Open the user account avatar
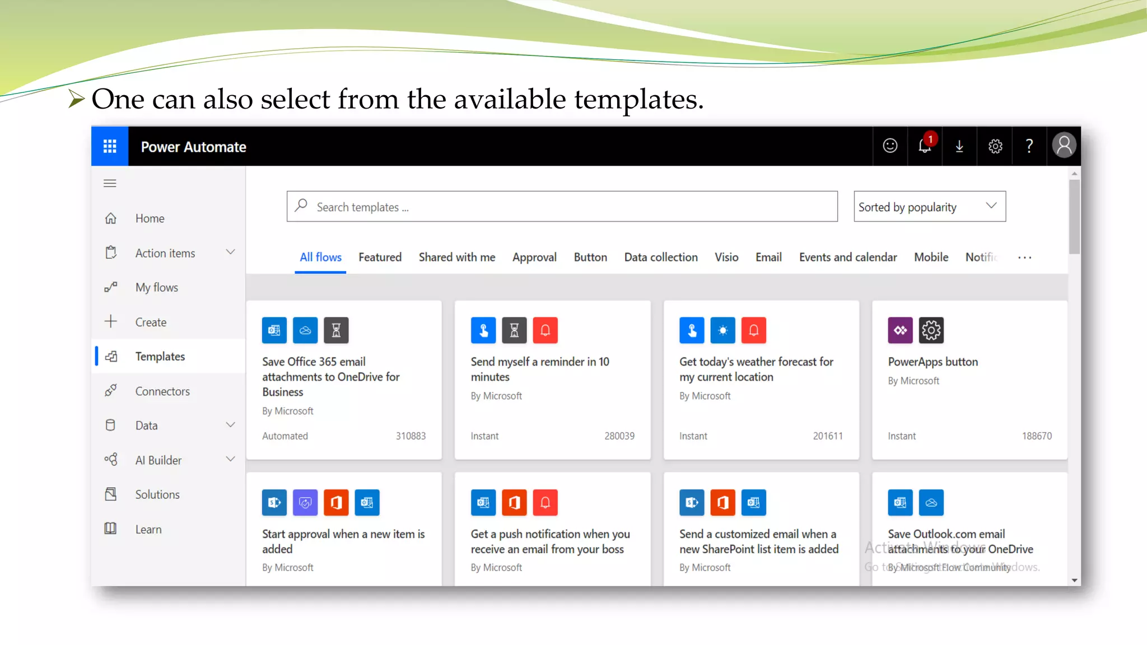1147x645 pixels. [x=1064, y=146]
